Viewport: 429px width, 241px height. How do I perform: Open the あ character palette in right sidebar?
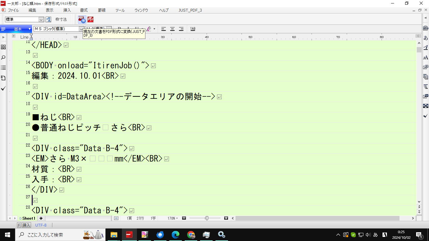426,38
